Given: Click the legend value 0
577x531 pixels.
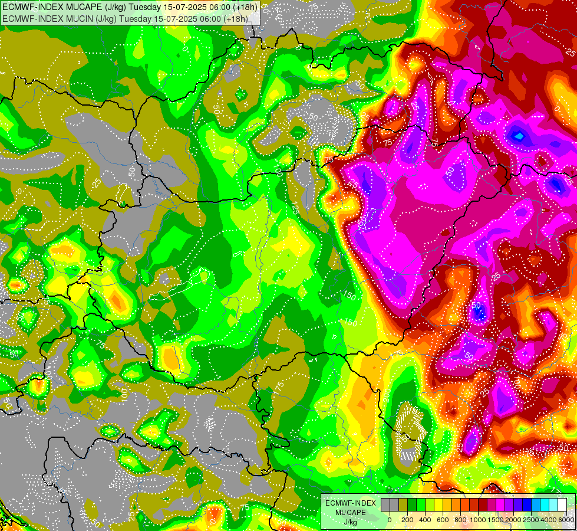Looking at the screenshot, I should click(390, 520).
